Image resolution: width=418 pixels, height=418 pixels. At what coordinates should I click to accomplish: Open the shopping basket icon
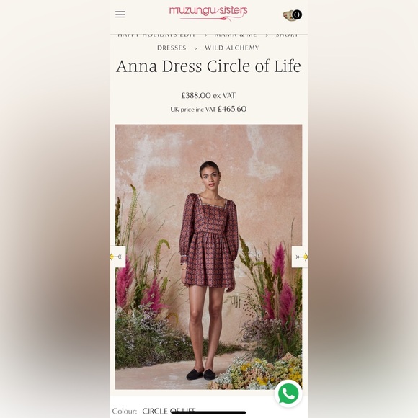288,15
